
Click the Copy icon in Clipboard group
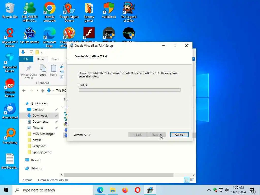(x=43, y=71)
